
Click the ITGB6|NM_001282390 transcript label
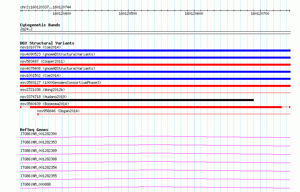pyautogui.click(x=39, y=134)
